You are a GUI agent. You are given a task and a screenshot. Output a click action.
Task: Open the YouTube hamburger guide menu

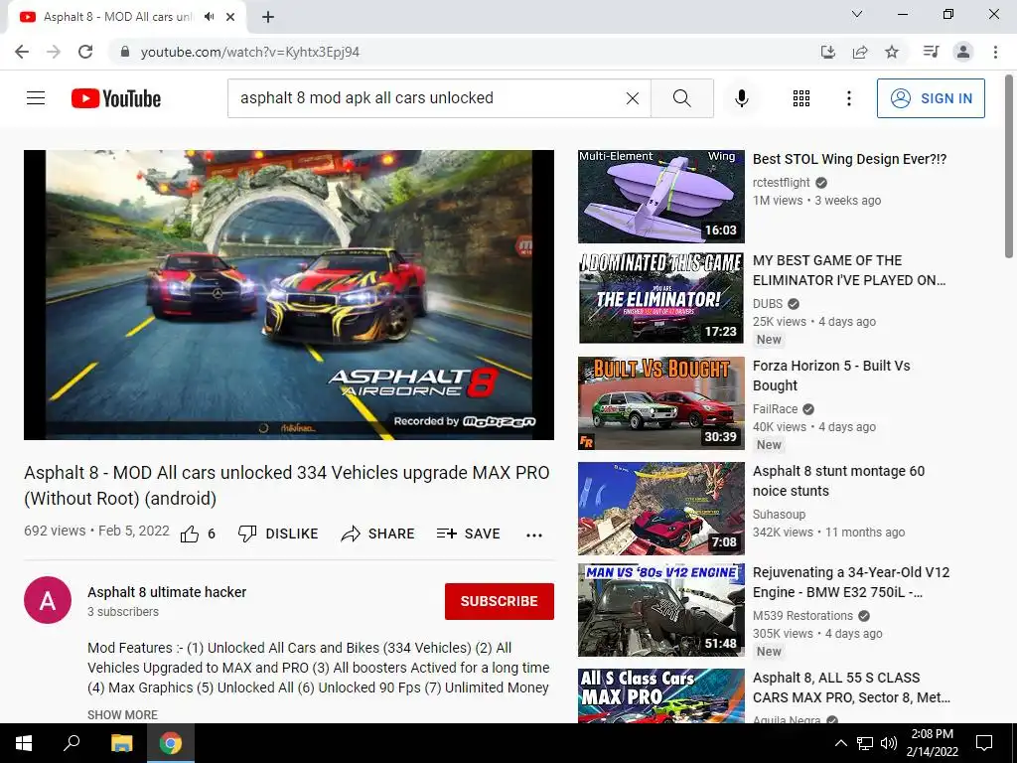click(36, 98)
